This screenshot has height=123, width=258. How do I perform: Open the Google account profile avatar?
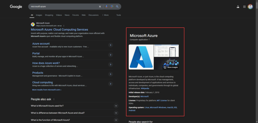250,7
